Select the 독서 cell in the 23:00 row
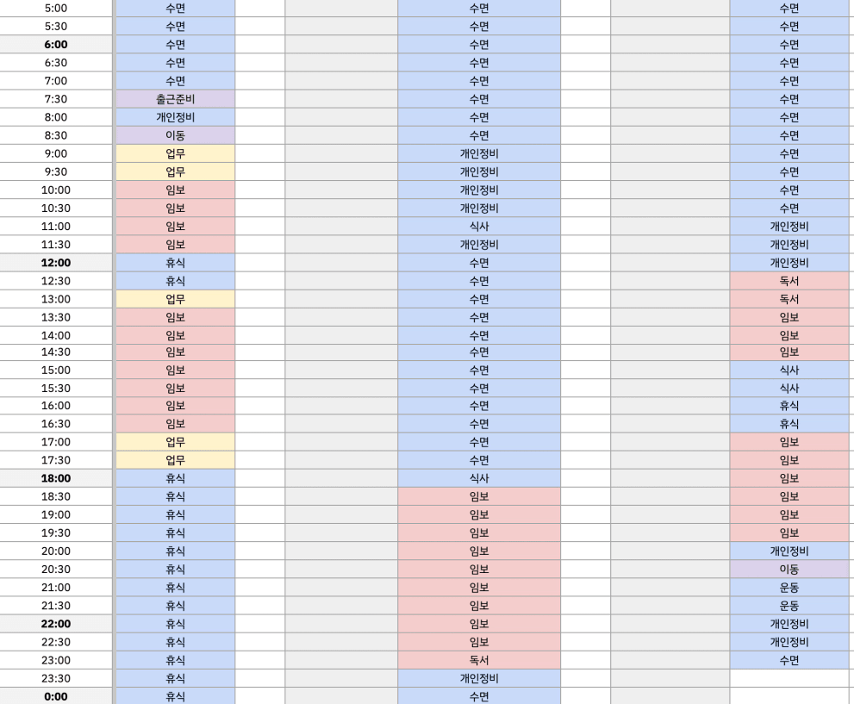 click(479, 660)
